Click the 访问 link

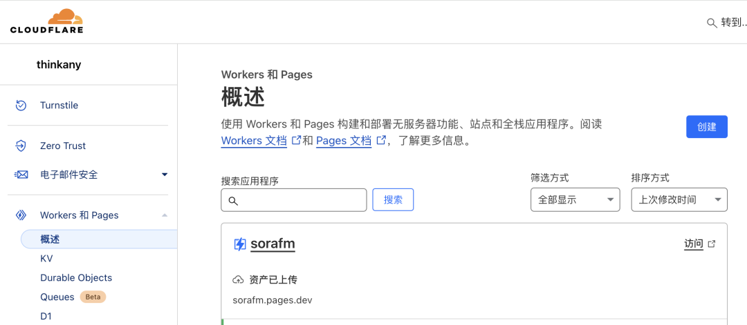click(694, 244)
